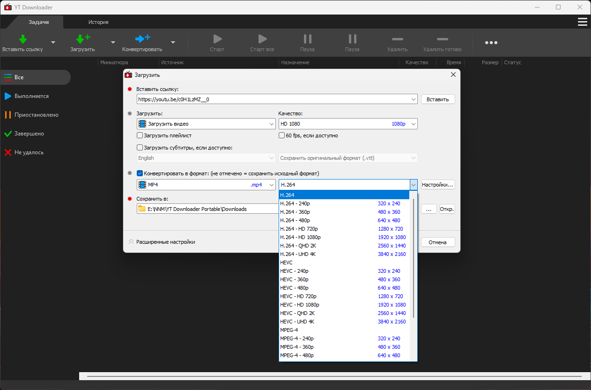
Task: Uncheck Конвертировать в формат
Action: (140, 173)
